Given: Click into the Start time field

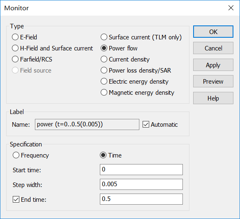Looking at the screenshot, I should pos(141,169).
